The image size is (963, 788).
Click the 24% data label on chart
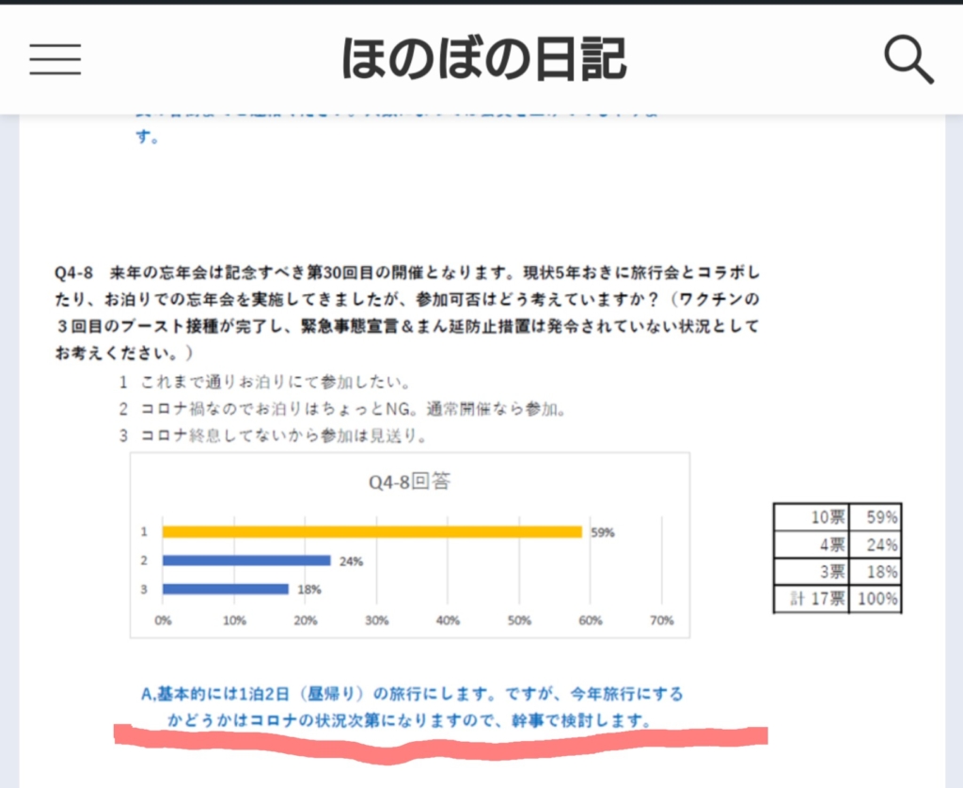[x=350, y=561]
